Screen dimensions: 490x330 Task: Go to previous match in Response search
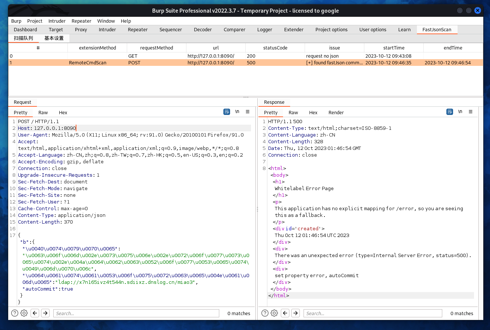point(285,313)
